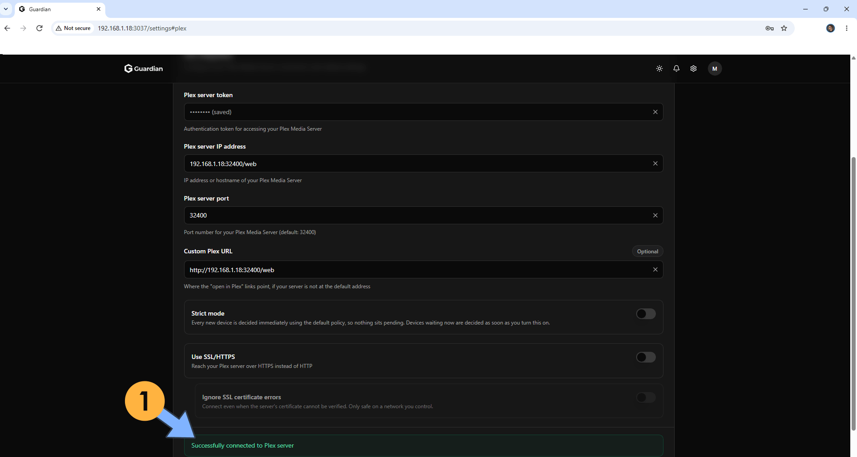Screen dimensions: 857x457
Task: Click the 'Strict mode' heading text
Action: (x=208, y=313)
